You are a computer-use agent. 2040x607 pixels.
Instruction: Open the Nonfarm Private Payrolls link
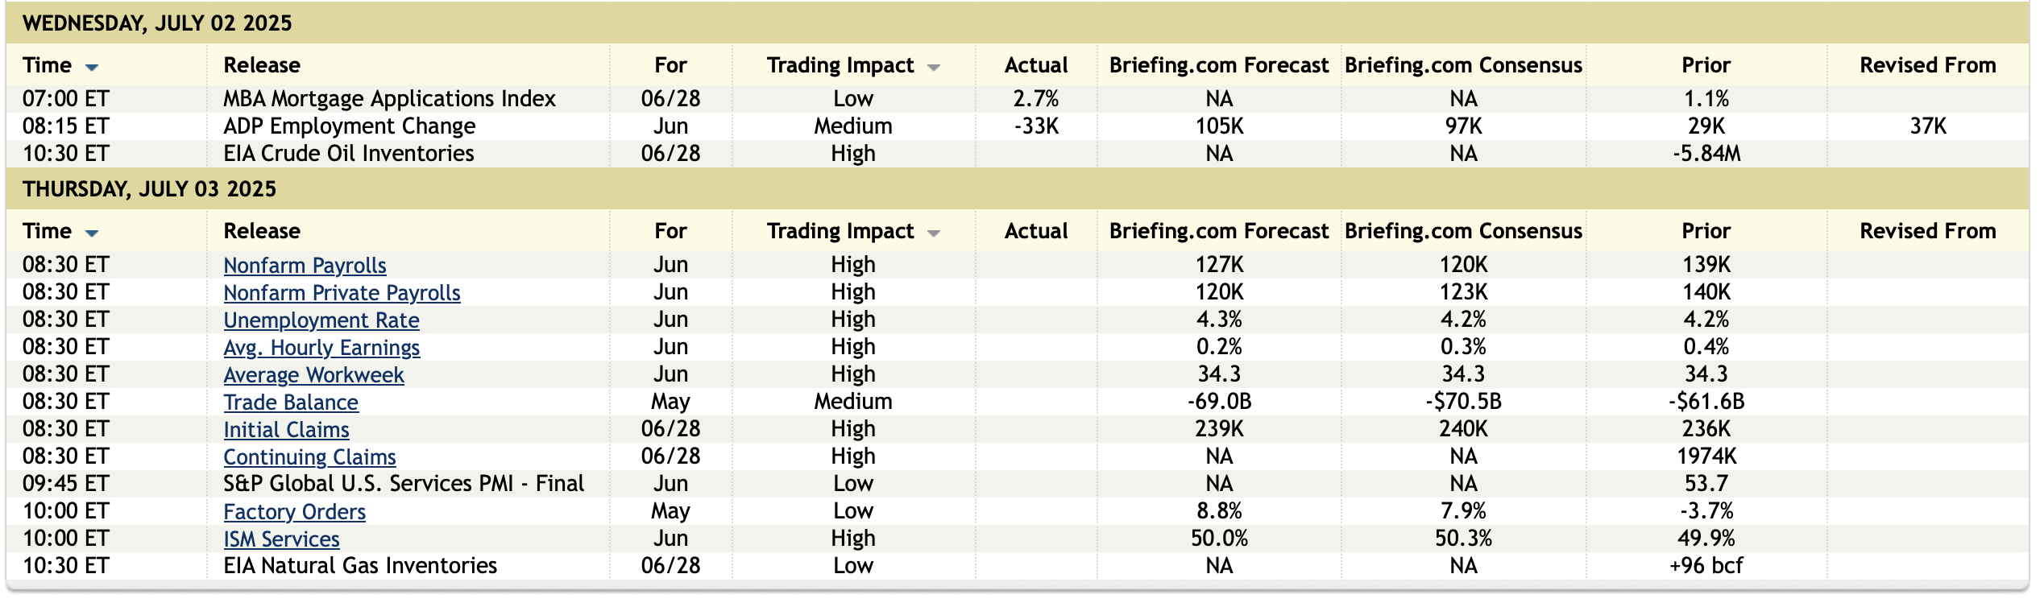pos(342,293)
